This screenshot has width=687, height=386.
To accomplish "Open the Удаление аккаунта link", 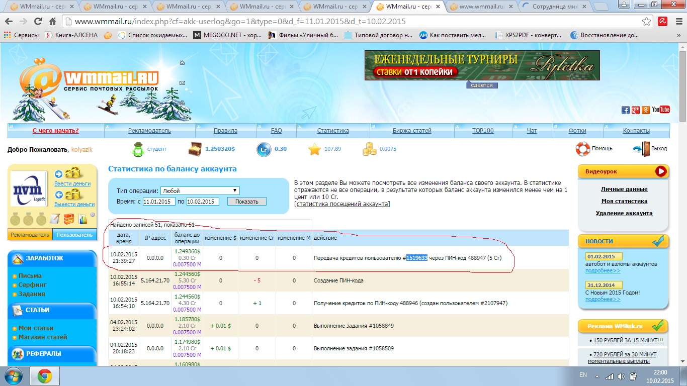I will [x=624, y=214].
